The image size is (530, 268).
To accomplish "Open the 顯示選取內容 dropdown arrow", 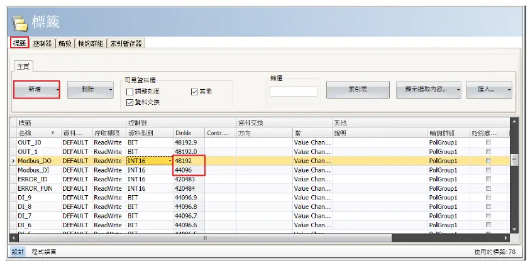I will click(458, 90).
